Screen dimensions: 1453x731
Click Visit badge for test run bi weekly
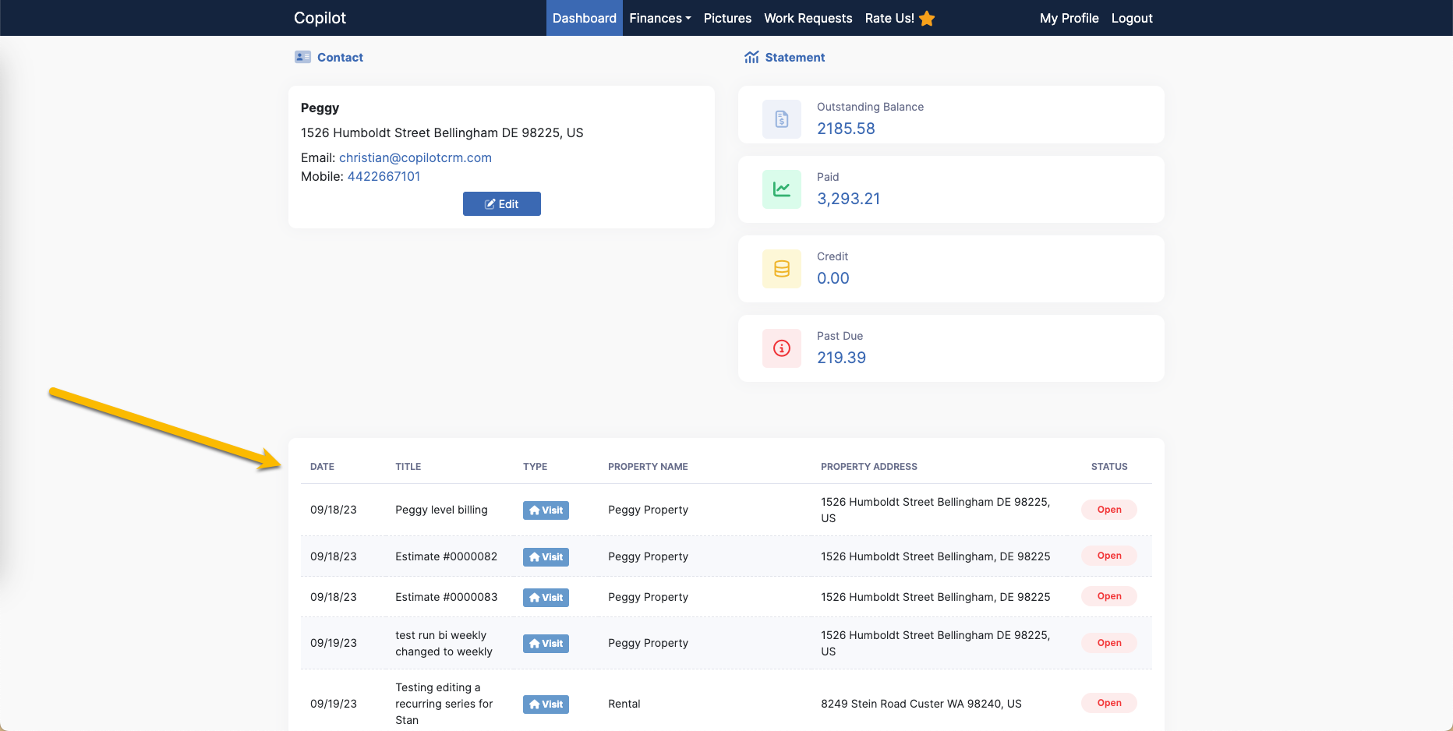tap(546, 644)
